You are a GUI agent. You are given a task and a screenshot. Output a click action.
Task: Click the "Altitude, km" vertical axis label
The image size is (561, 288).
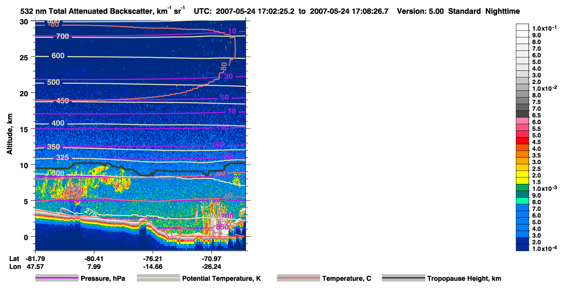[9, 134]
